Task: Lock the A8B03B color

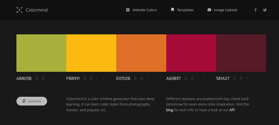Action: (x=37, y=78)
